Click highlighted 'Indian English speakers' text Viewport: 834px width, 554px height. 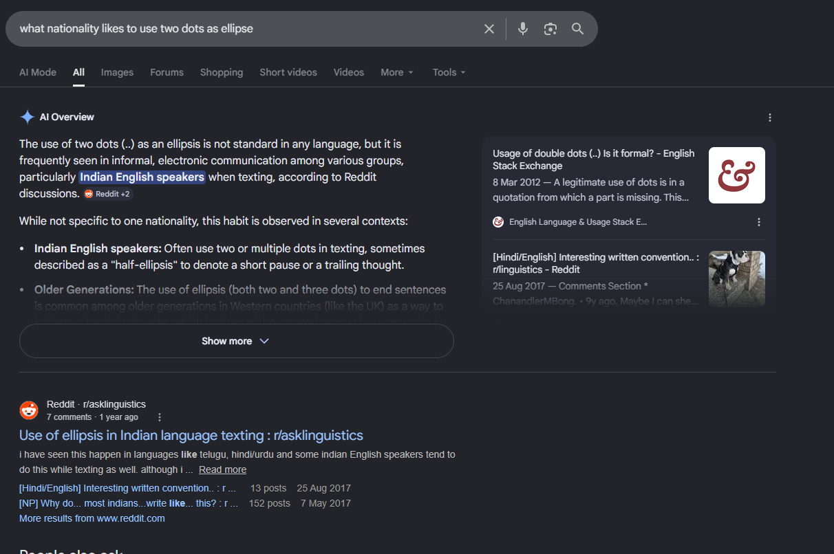tap(142, 177)
